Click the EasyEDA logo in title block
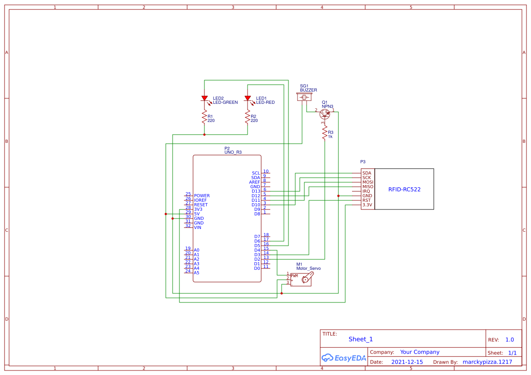The image size is (531, 375). [343, 358]
